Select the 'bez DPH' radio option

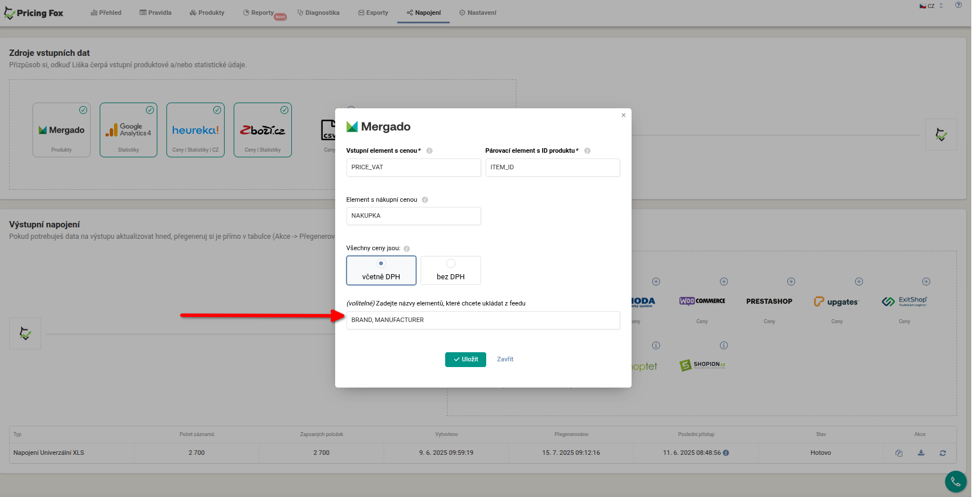(450, 264)
